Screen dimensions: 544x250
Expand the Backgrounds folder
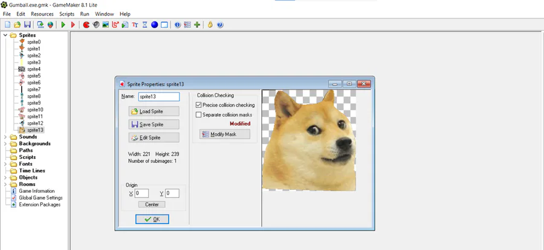pyautogui.click(x=5, y=143)
